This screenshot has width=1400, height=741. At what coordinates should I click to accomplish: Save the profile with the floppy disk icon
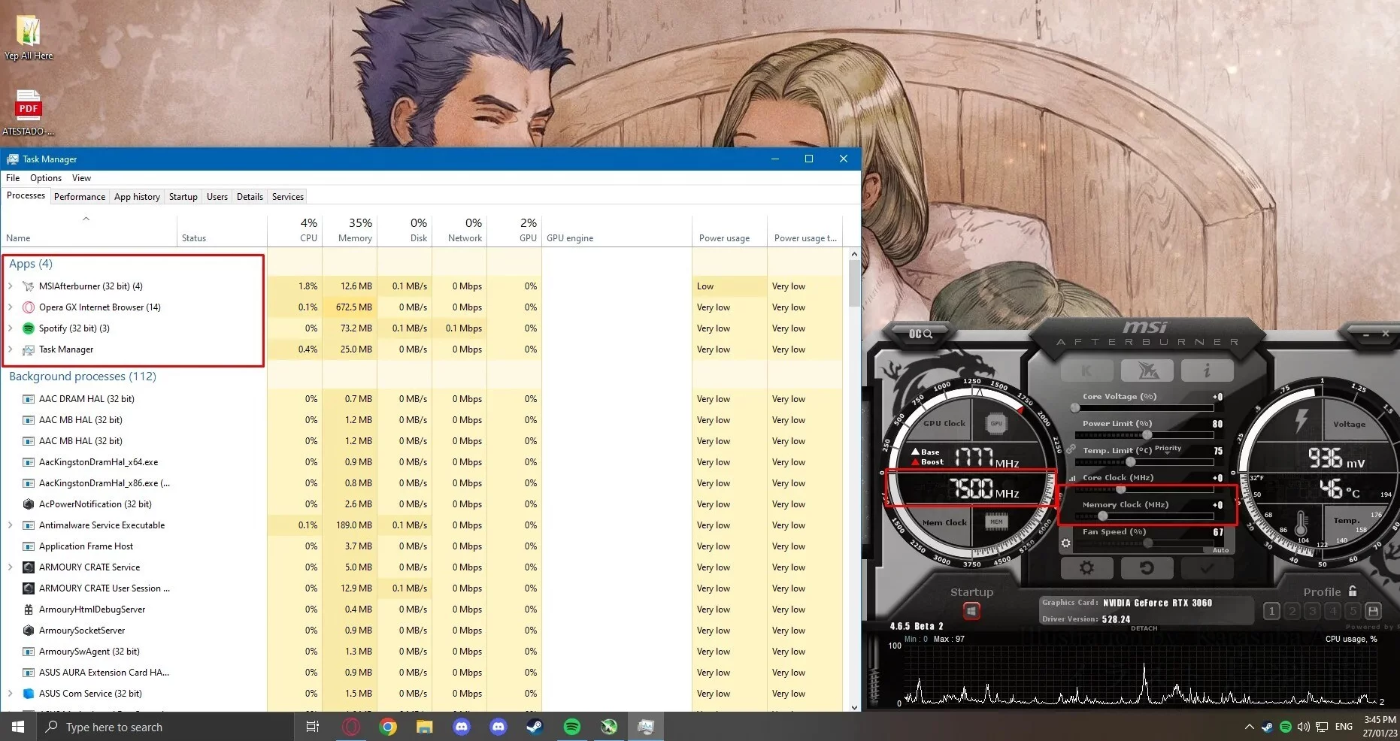click(1373, 611)
